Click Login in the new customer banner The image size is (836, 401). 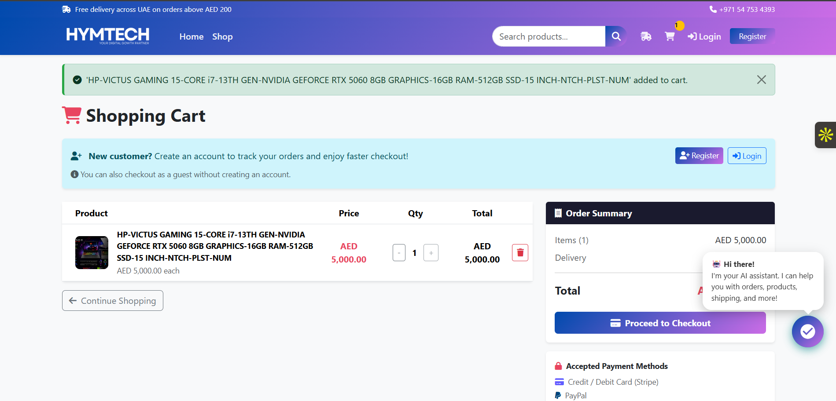(x=747, y=156)
